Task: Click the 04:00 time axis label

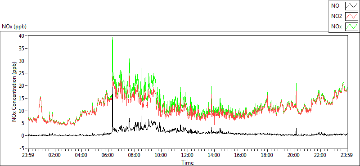Action: pyautogui.click(x=81, y=155)
